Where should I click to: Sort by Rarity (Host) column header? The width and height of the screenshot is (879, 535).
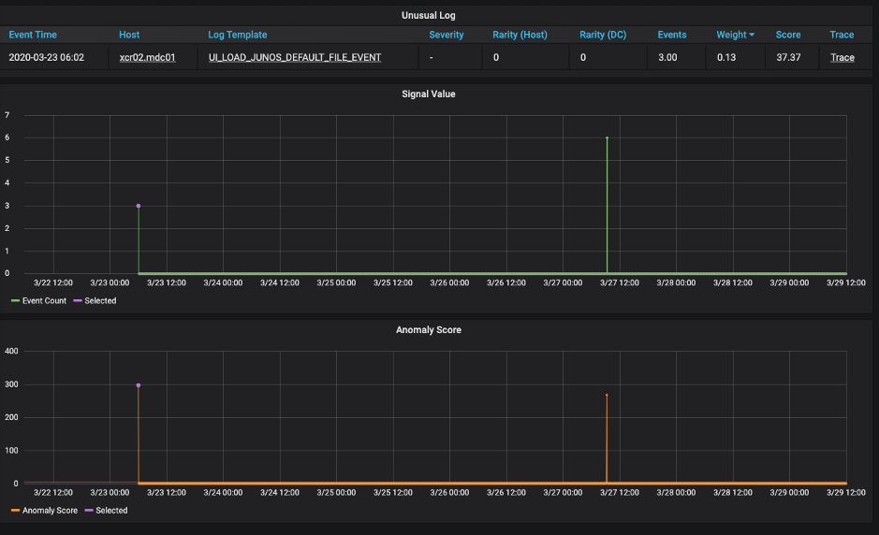tap(520, 35)
